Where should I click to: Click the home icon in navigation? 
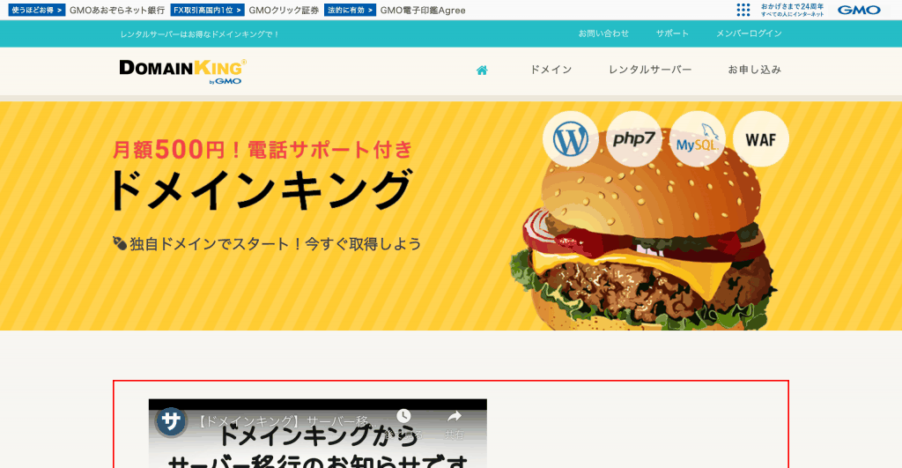point(482,71)
